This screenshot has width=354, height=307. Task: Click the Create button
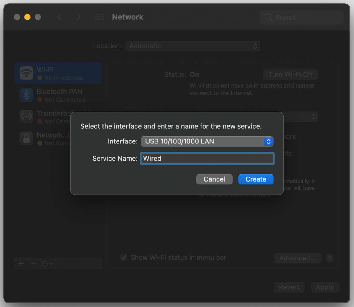255,179
